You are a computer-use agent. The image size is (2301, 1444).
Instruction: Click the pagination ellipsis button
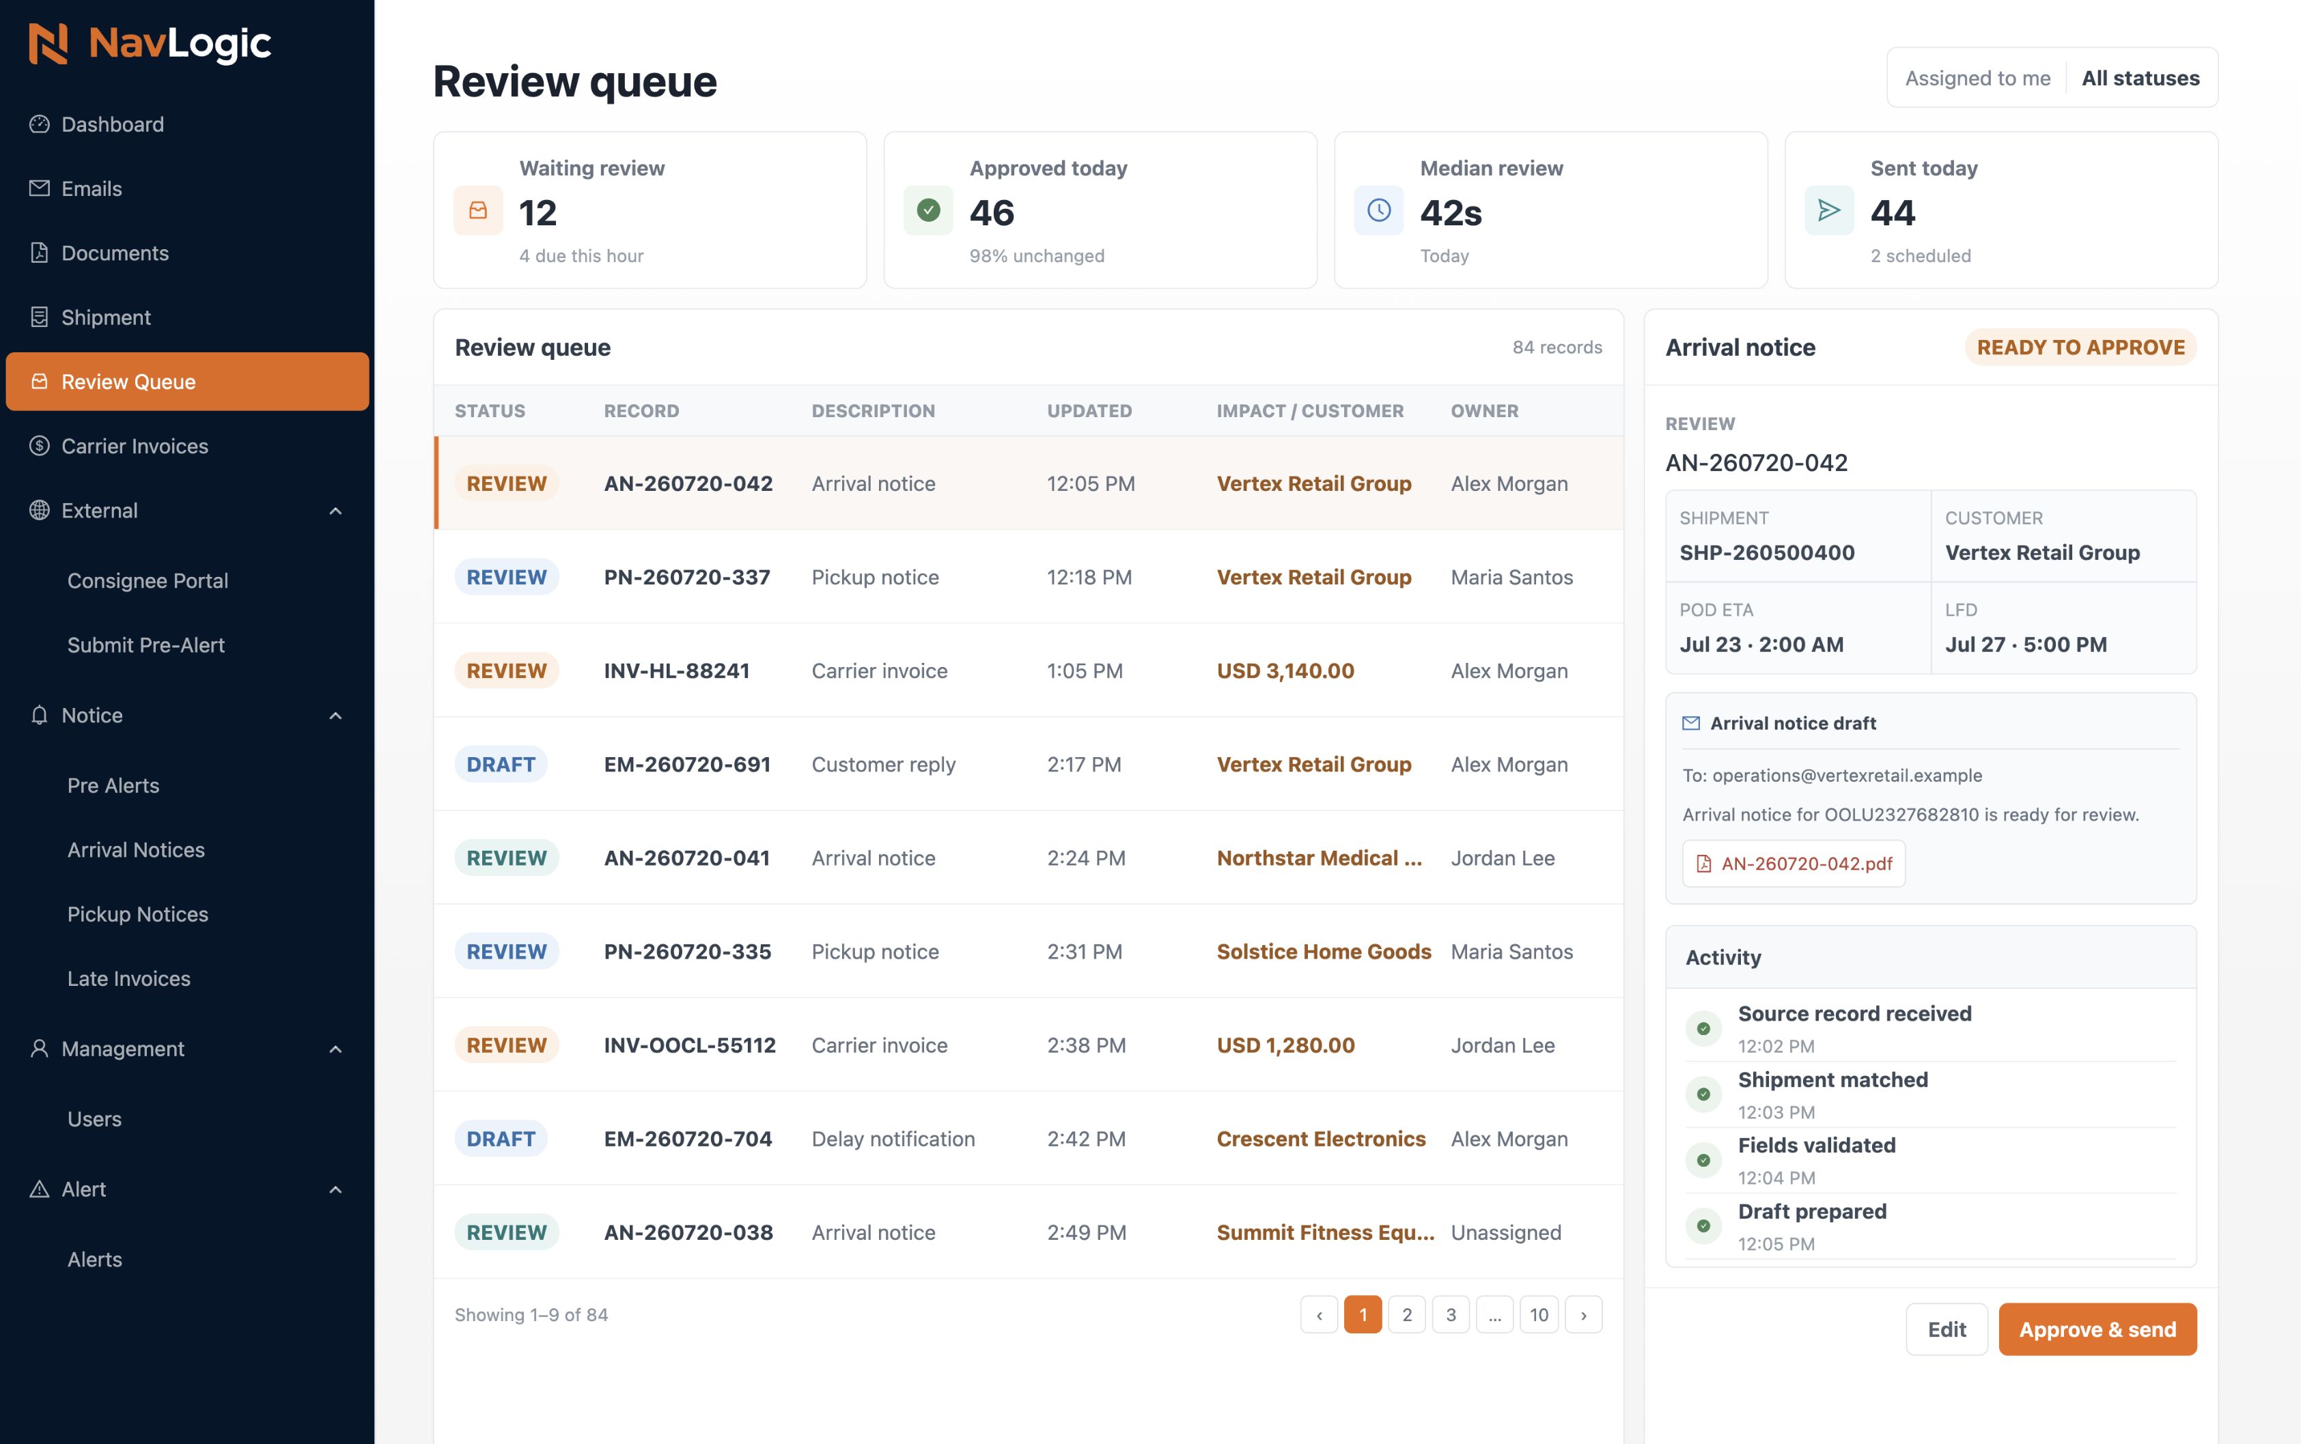click(x=1495, y=1314)
